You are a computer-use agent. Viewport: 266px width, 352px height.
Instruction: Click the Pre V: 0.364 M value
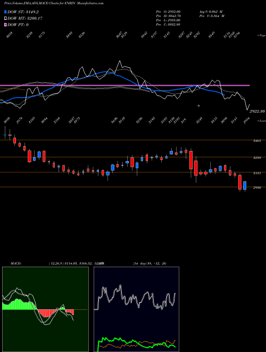(212, 16)
